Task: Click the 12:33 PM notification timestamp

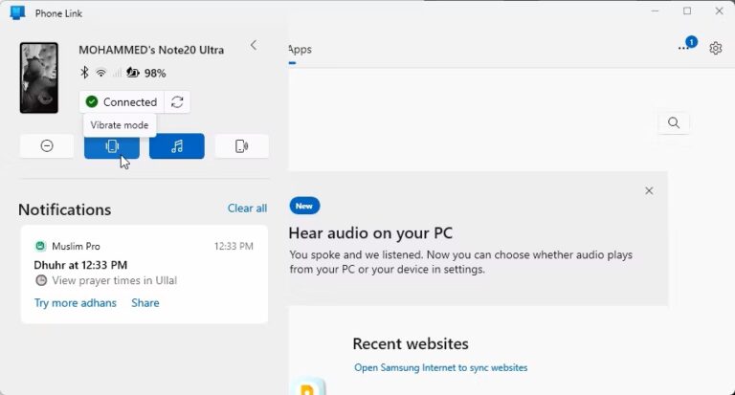Action: point(234,246)
